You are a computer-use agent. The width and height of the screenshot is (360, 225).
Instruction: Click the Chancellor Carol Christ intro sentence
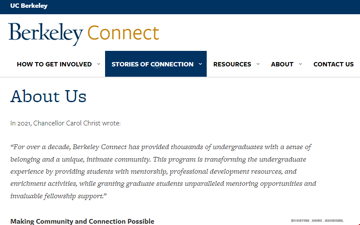pos(65,123)
